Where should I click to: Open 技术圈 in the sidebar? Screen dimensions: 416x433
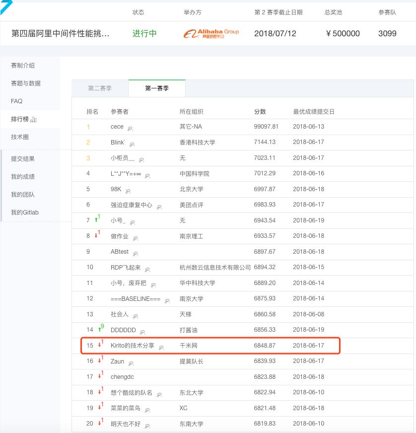tap(20, 137)
